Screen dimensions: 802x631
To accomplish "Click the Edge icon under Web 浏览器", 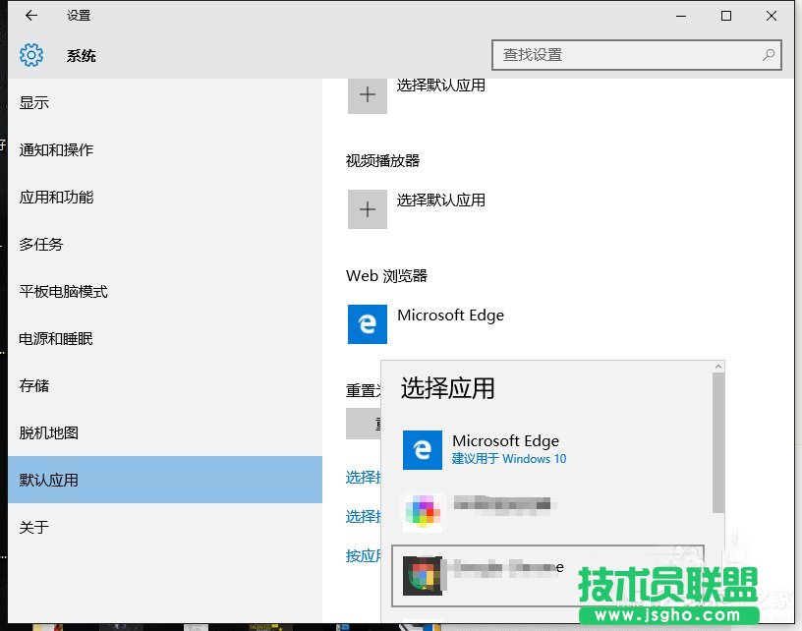I will [368, 324].
